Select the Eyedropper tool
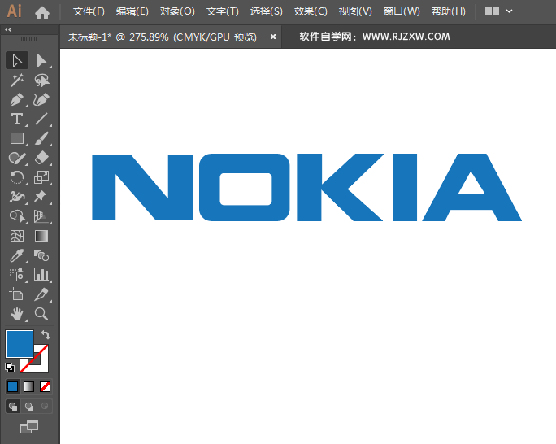556x444 pixels. 17,255
